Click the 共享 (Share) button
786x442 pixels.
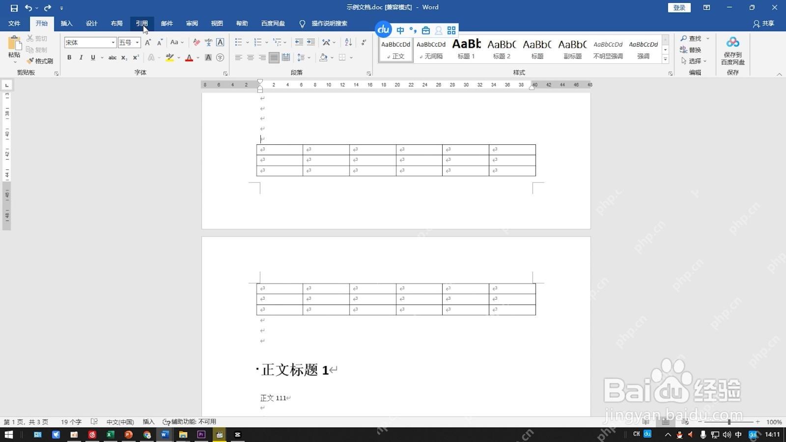tap(763, 24)
